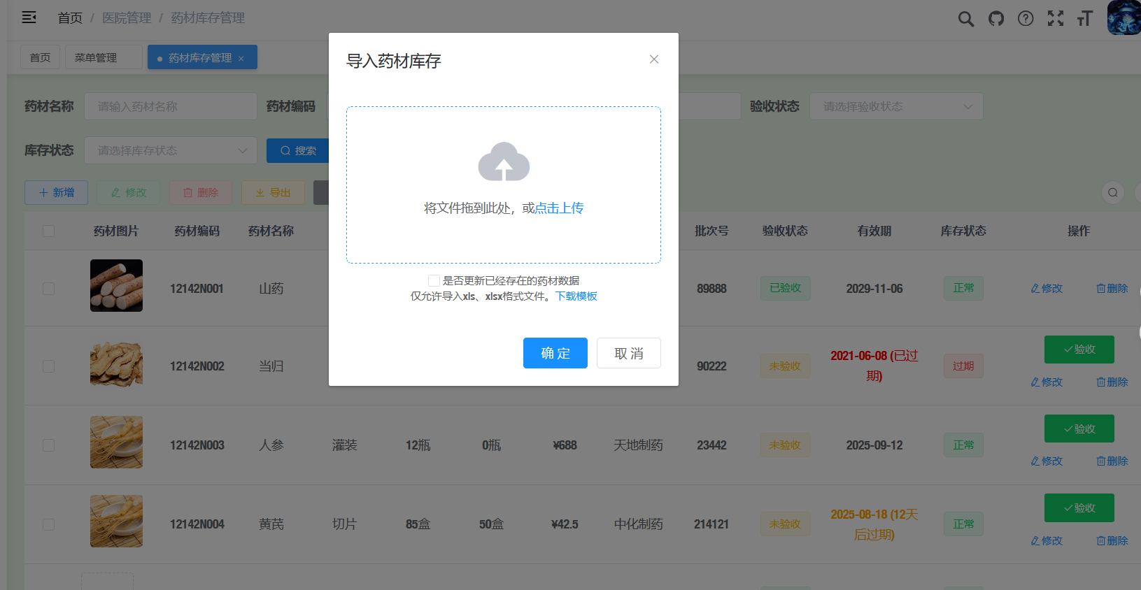Click 点击上传 to choose a file
The height and width of the screenshot is (590, 1141).
pyautogui.click(x=559, y=208)
